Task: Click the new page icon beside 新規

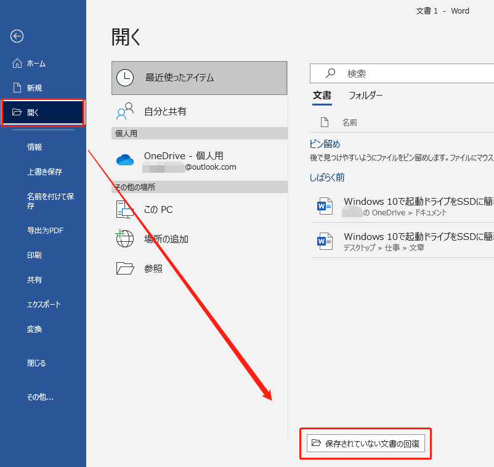Action: (x=17, y=88)
